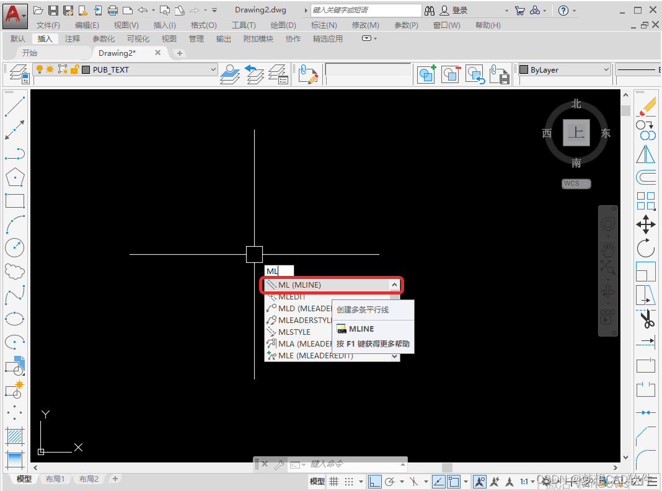Open the Autodesk App Store cart icon
The image size is (662, 491).
click(x=519, y=11)
